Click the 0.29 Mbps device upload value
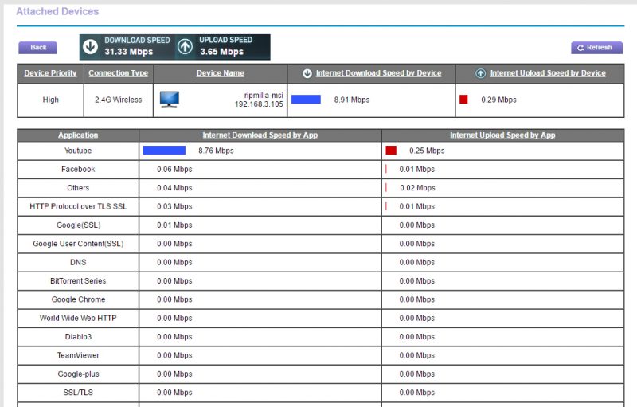637x407 pixels. (x=498, y=100)
